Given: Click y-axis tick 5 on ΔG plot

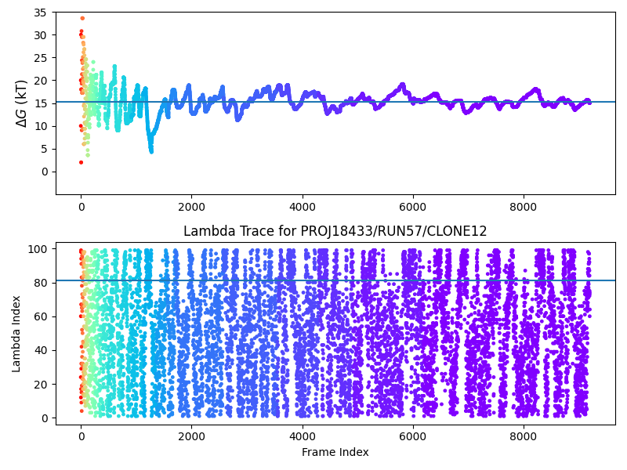Looking at the screenshot, I should click(43, 150).
